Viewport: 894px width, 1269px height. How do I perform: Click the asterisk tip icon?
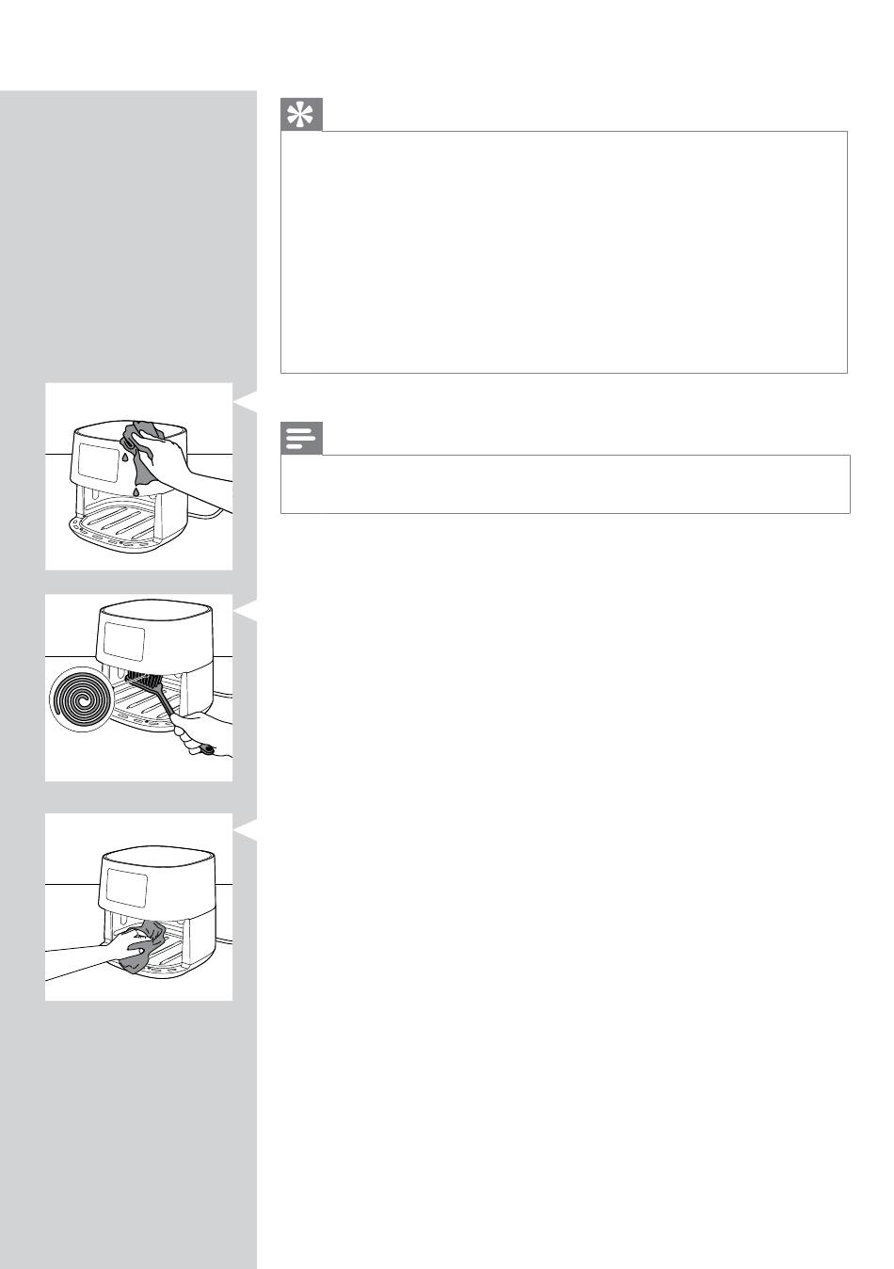(x=301, y=114)
